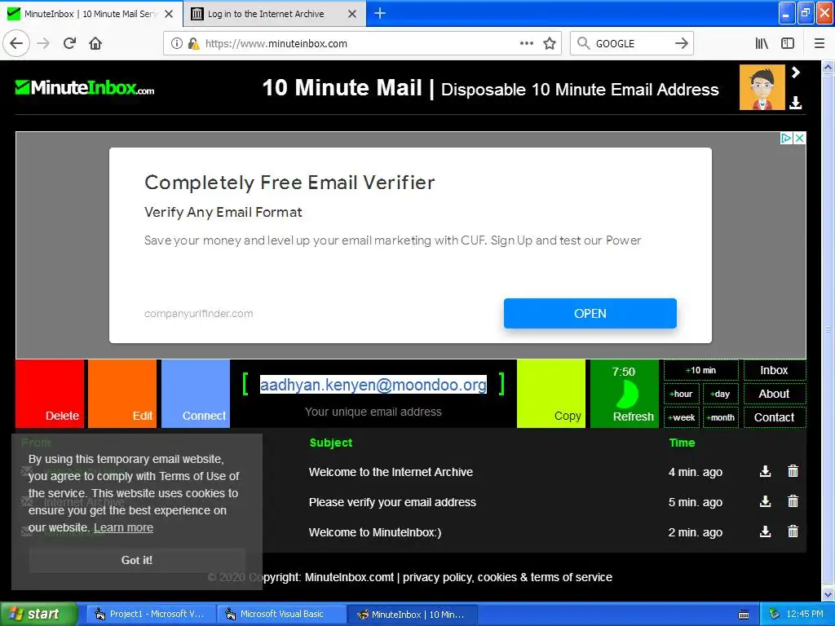Image resolution: width=835 pixels, height=626 pixels.
Task: Switch to Log in to the Internet Archive tab
Action: (266, 13)
